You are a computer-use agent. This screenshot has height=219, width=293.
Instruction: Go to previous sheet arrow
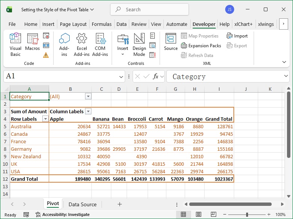12,204
